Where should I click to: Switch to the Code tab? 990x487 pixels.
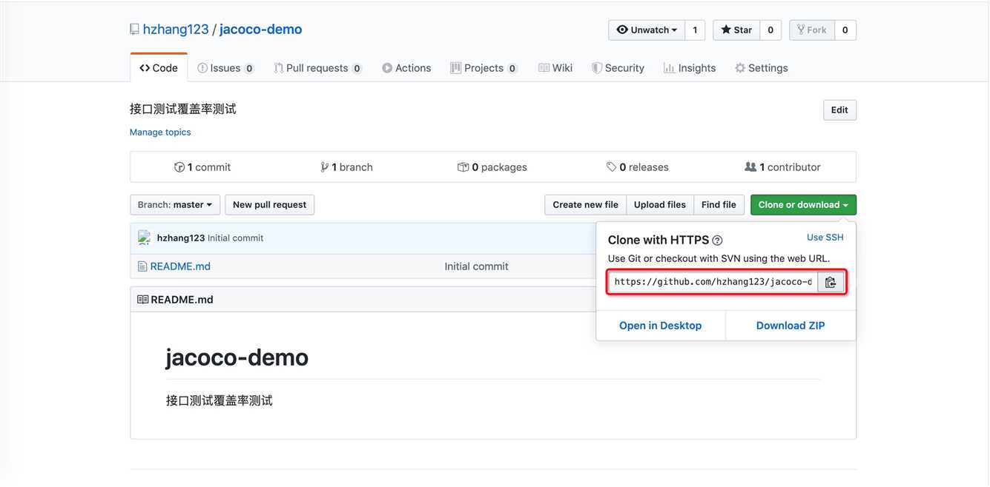159,68
